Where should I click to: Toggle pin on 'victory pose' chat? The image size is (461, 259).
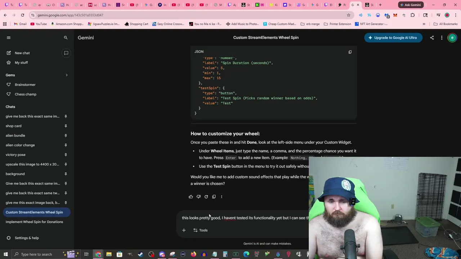66,155
